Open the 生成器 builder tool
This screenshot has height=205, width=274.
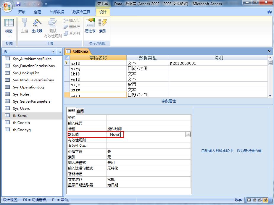pos(37,26)
